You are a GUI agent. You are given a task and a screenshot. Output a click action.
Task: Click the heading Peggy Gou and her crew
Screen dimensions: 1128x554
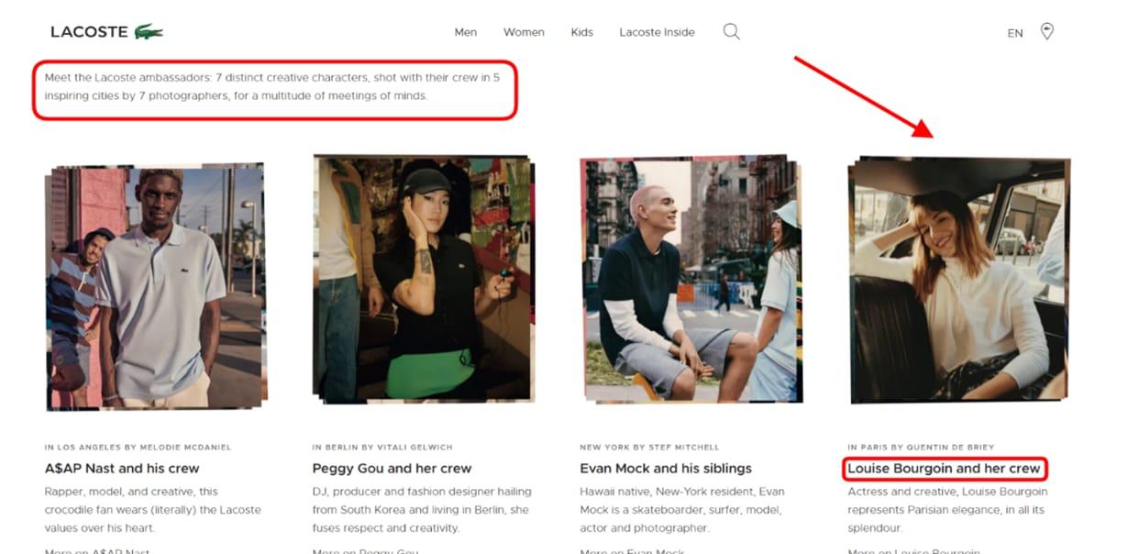(x=392, y=469)
